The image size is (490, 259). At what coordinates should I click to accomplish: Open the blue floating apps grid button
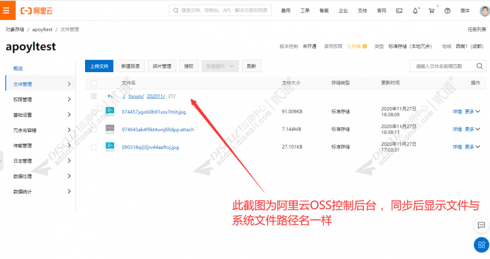481,244
